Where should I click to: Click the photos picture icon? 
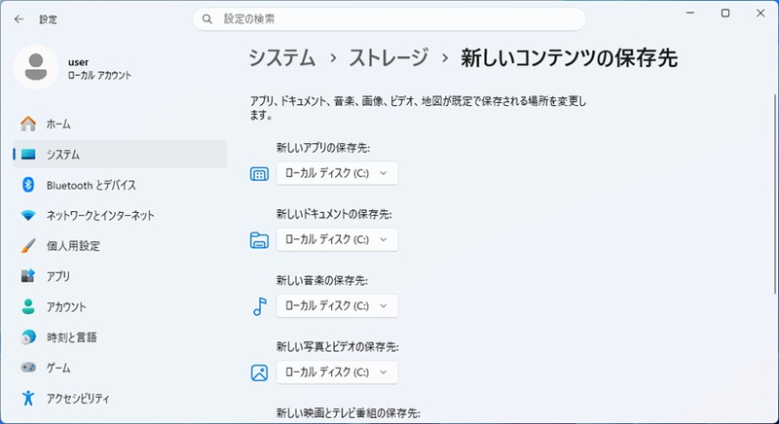point(259,372)
